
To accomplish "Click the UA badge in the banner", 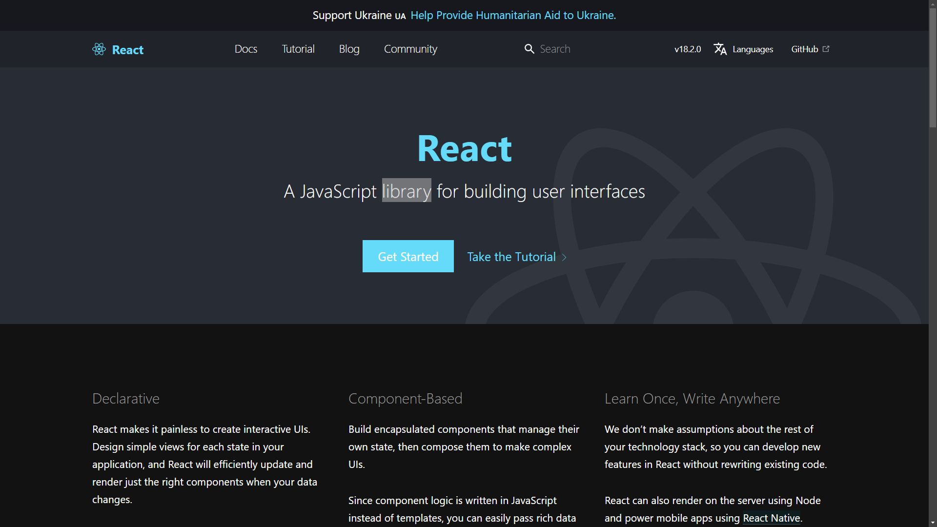I will pyautogui.click(x=400, y=16).
